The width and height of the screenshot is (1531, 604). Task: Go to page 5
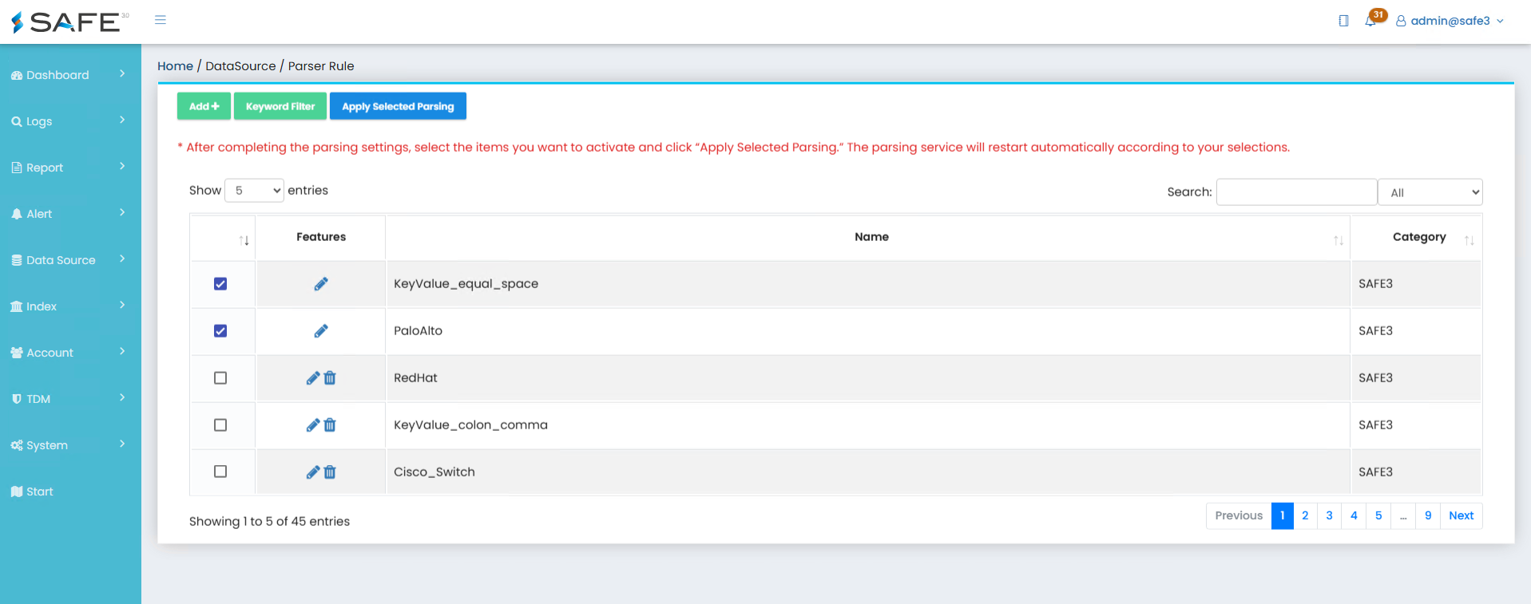pyautogui.click(x=1378, y=515)
